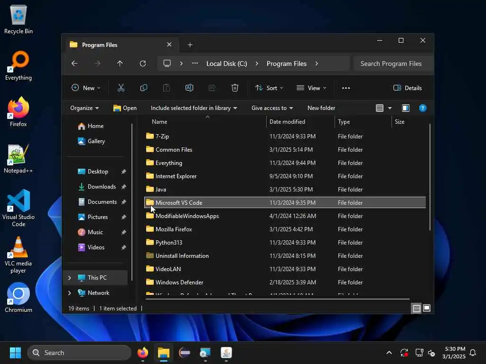Sort by the Type column header
The width and height of the screenshot is (486, 364).
click(x=363, y=122)
